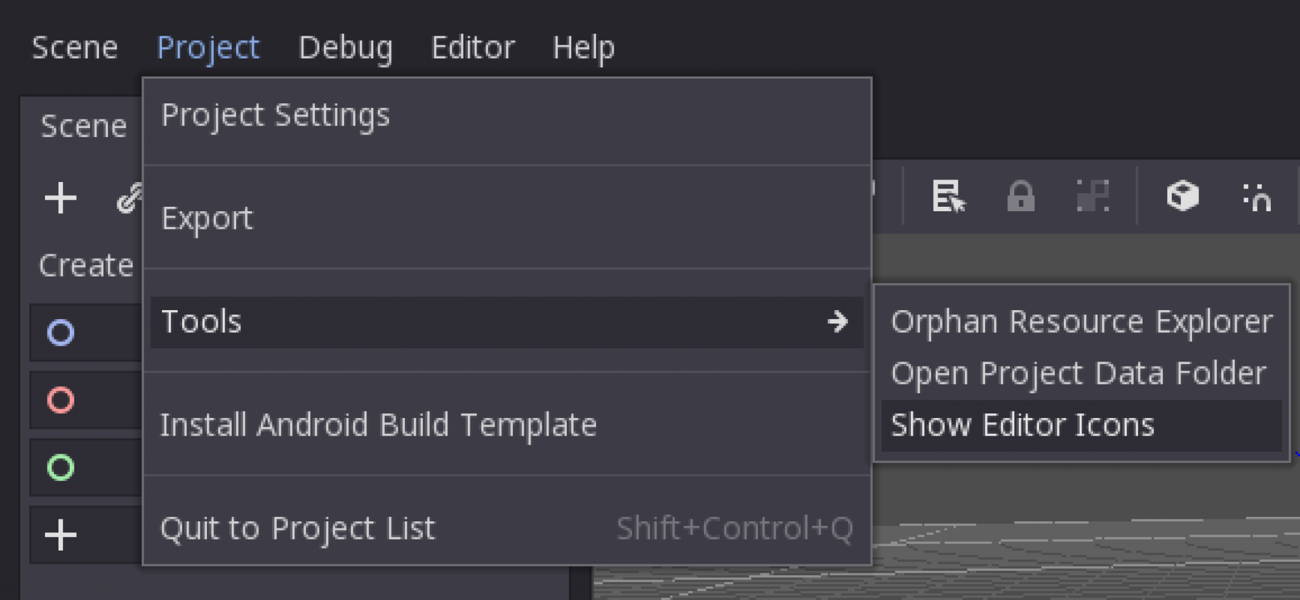Click the 3D cube mesh icon
1300x600 pixels.
point(1182,195)
